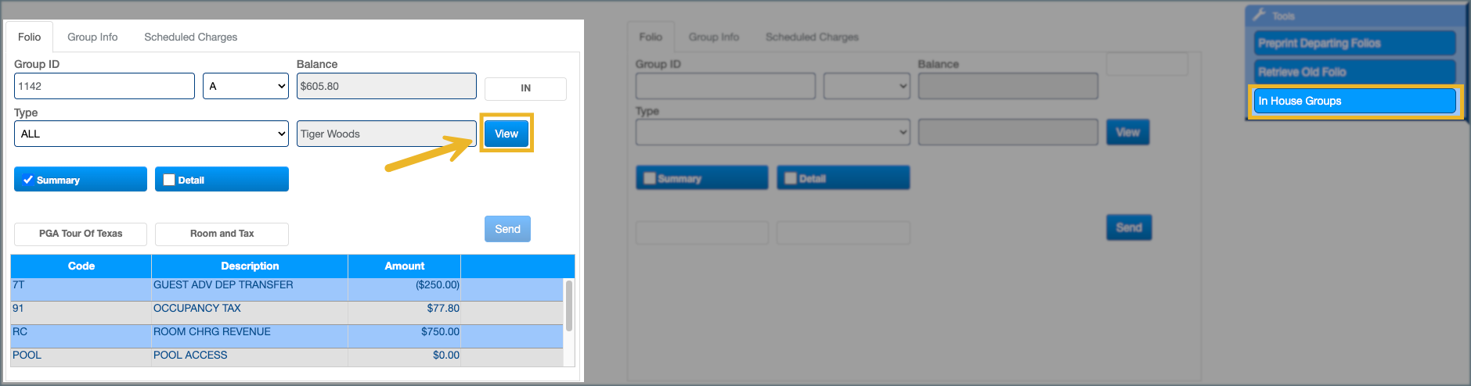Expand the Type dropdown set to ALL
1471x386 pixels.
(151, 134)
